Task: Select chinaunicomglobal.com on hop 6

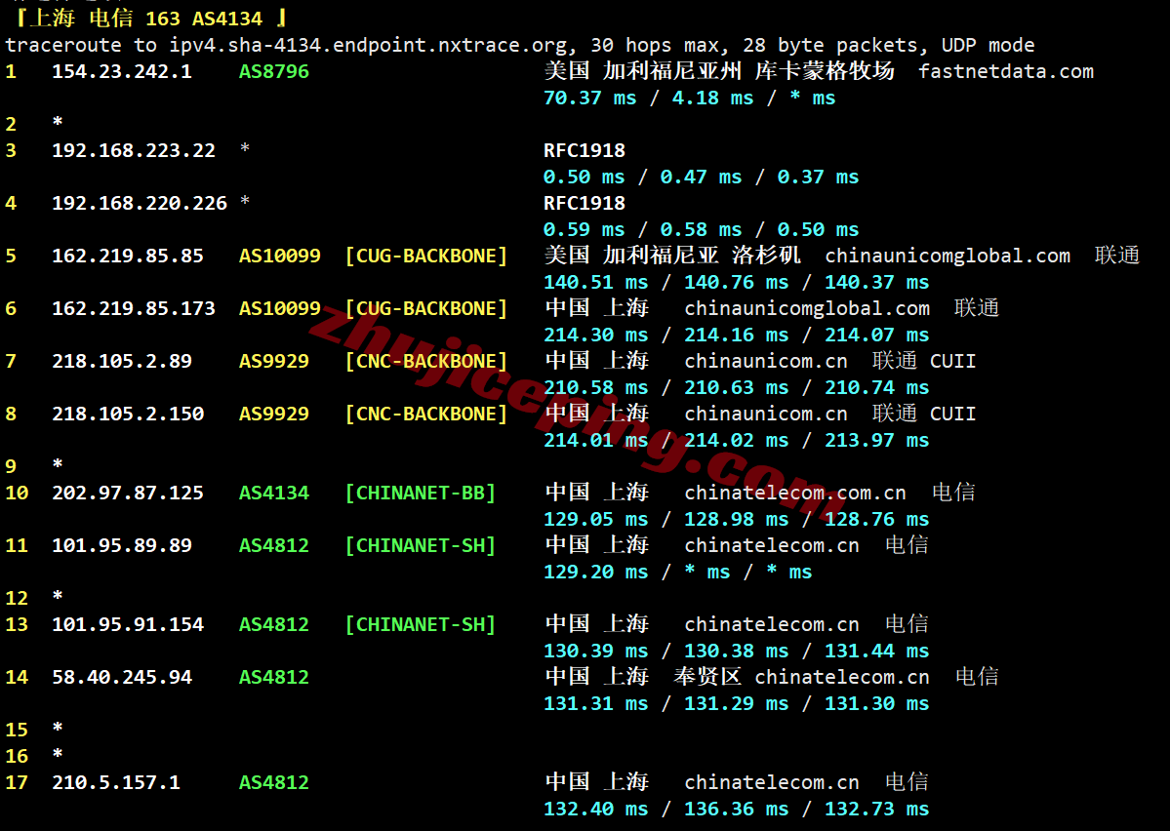Action: 807,308
